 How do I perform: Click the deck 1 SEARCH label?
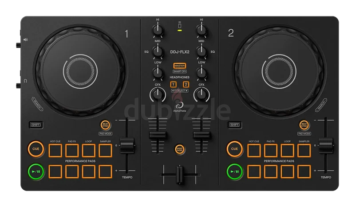pos(37,104)
